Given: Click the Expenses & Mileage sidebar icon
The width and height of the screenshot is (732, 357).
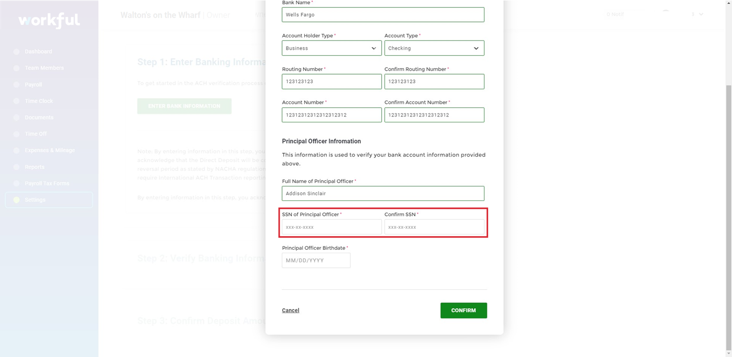Looking at the screenshot, I should (x=17, y=150).
